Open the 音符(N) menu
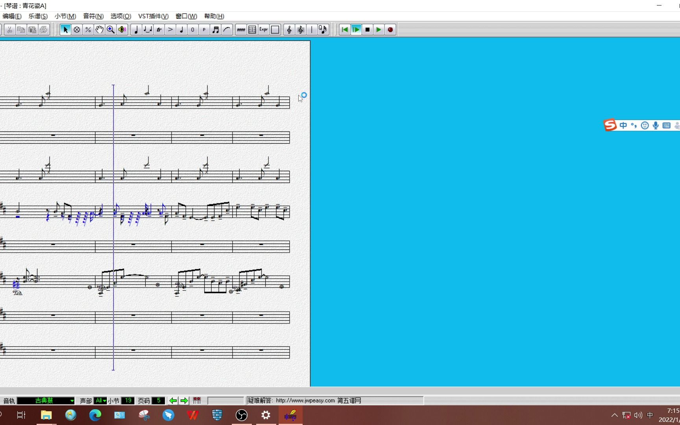 click(93, 16)
